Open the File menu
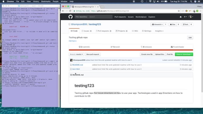This screenshot has height=114, width=203. coord(18,2)
